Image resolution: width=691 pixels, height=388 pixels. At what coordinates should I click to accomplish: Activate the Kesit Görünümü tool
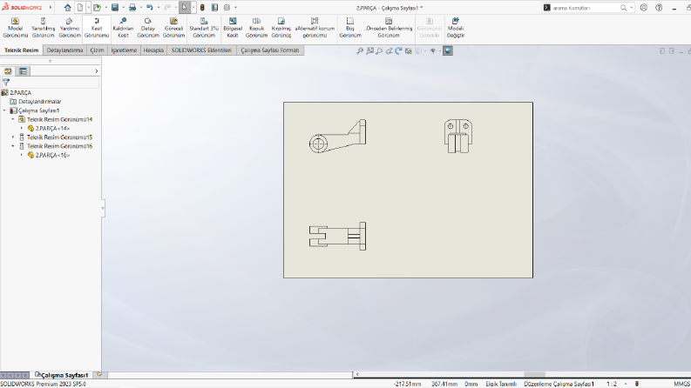pos(97,28)
